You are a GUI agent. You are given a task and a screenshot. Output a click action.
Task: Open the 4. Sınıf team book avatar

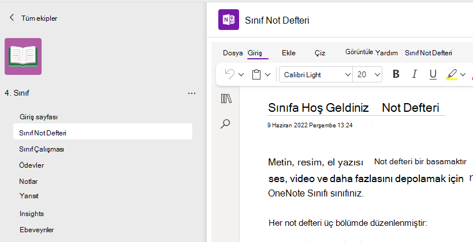click(23, 56)
